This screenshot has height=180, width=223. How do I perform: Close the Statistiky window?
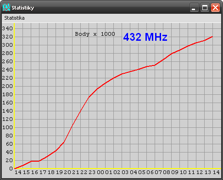[215, 7]
